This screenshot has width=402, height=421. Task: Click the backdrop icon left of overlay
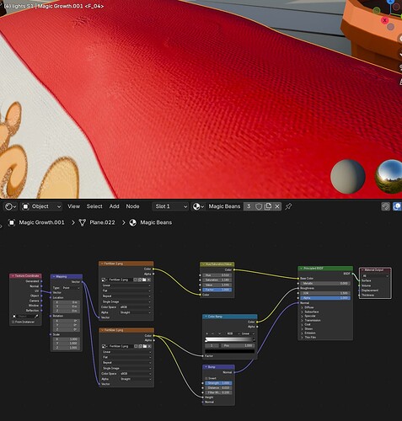pos(386,206)
